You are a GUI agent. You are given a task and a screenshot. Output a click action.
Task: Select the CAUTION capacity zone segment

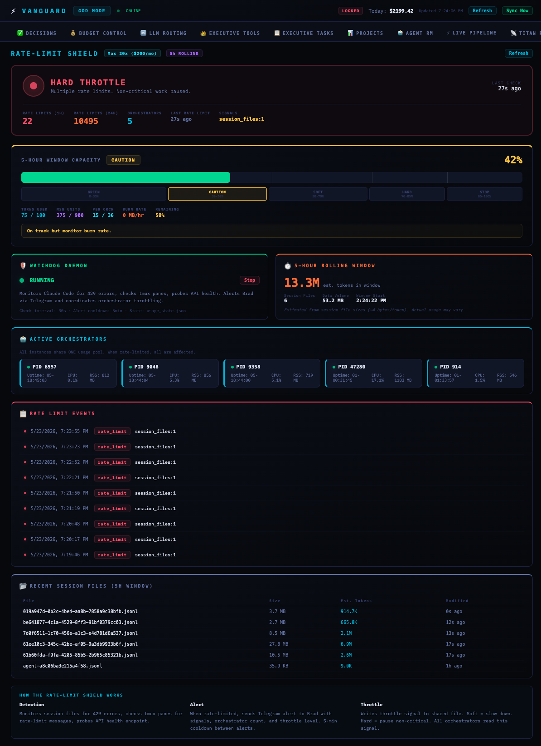tap(217, 194)
